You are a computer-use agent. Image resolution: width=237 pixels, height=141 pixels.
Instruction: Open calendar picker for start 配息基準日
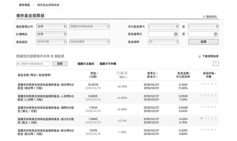(176, 34)
